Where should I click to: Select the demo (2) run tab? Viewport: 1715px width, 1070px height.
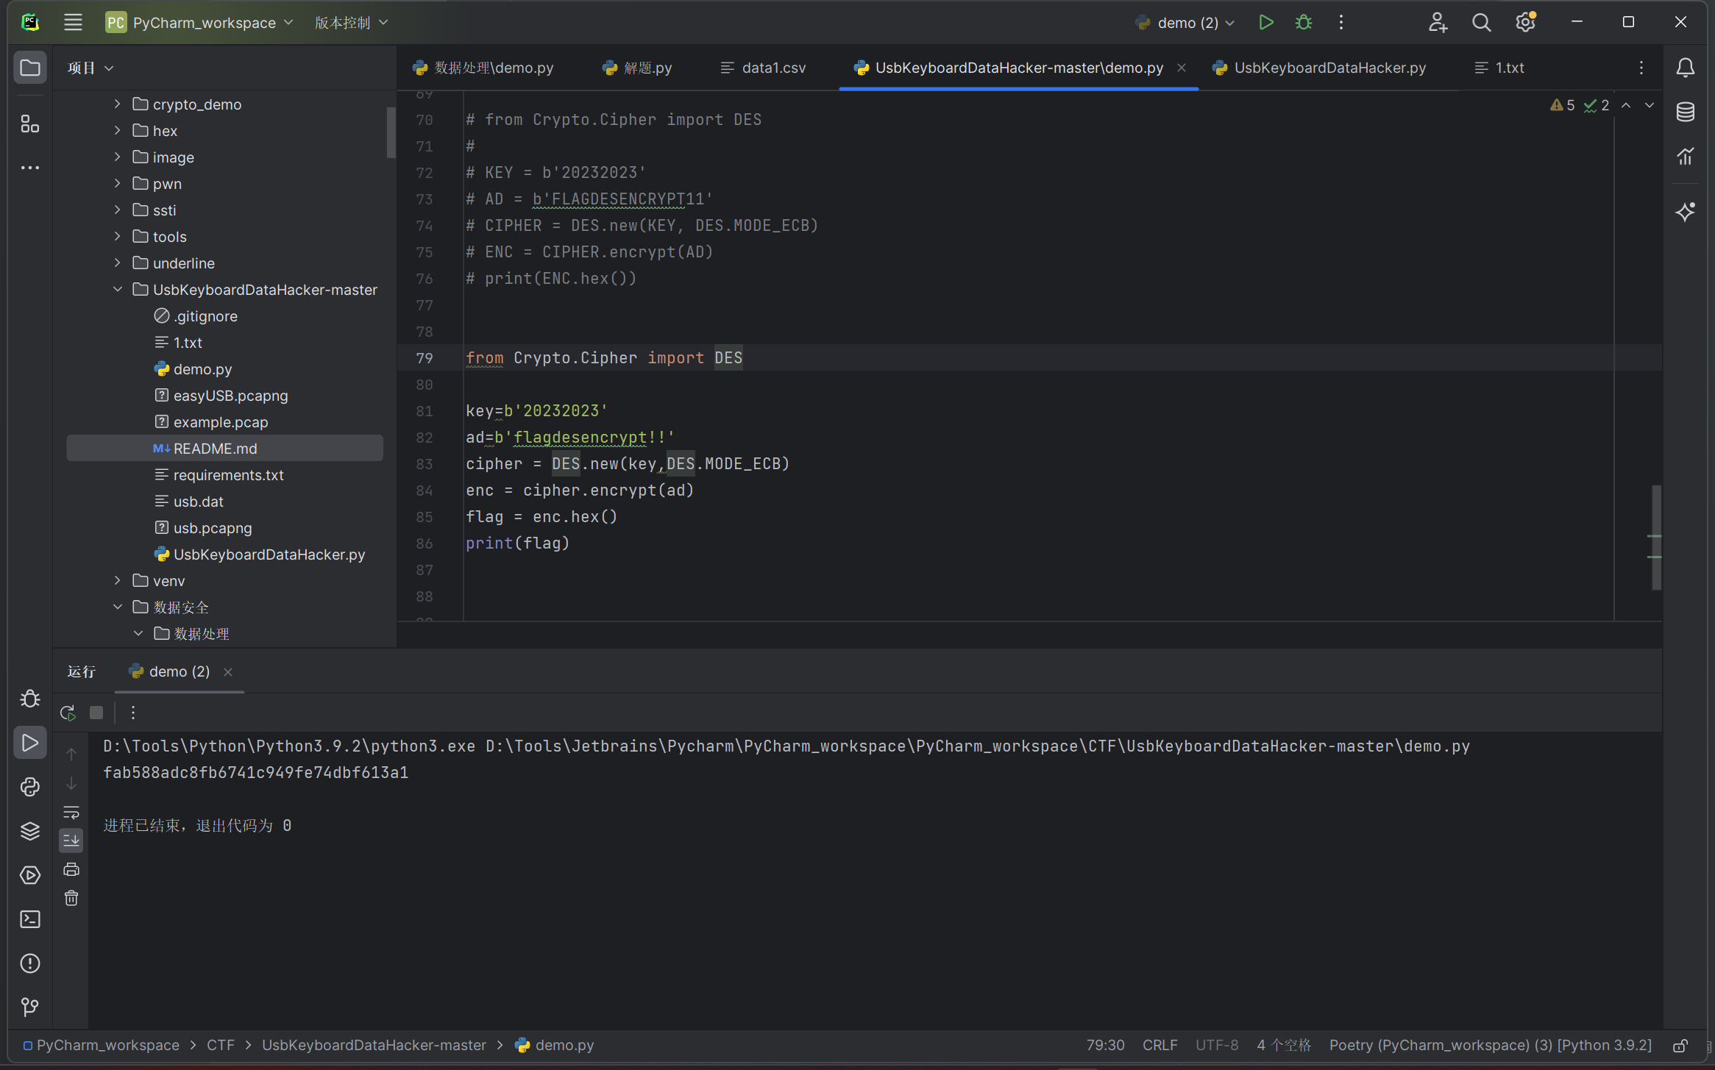170,671
